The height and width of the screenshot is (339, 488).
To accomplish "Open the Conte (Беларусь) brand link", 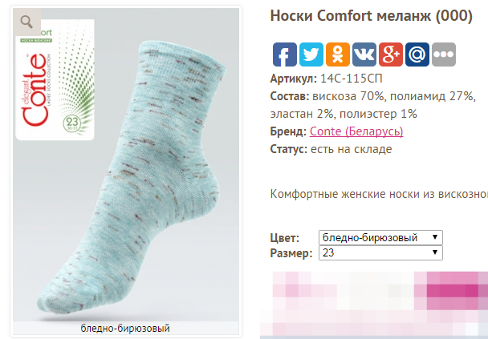I will pyautogui.click(x=356, y=131).
